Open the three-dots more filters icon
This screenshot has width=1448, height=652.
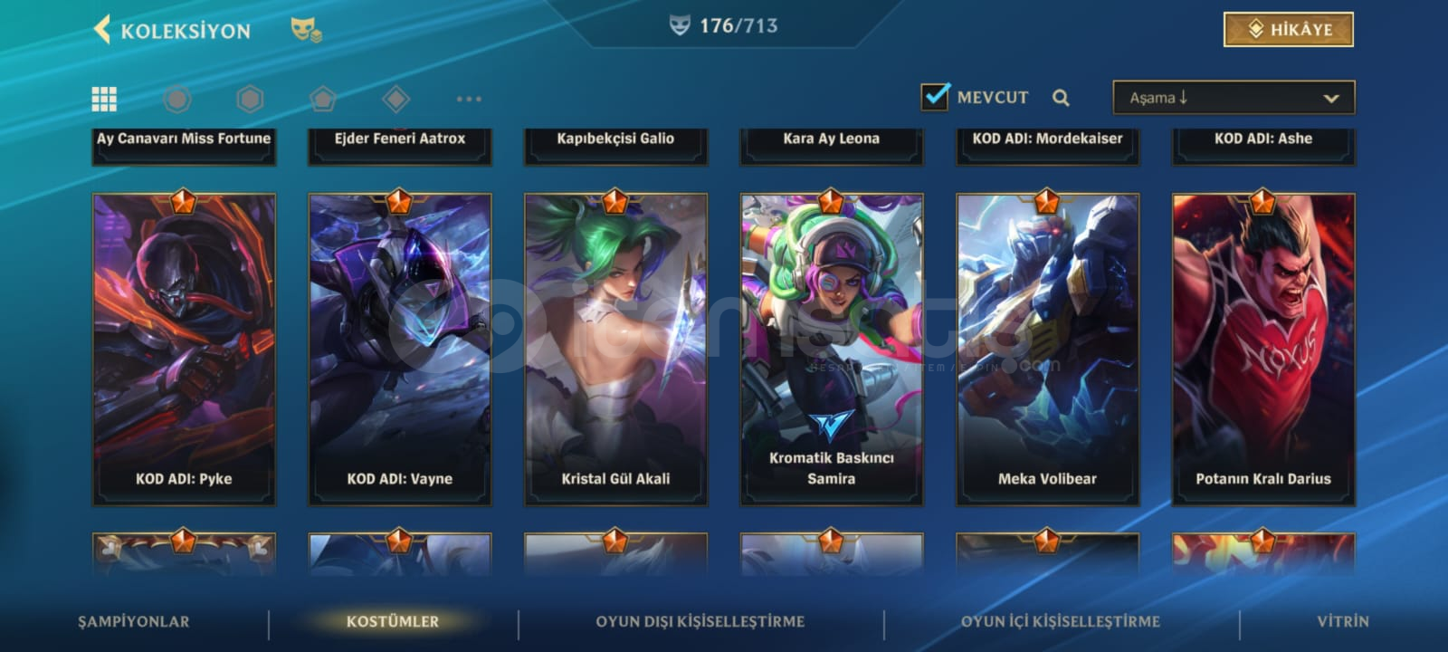469,99
